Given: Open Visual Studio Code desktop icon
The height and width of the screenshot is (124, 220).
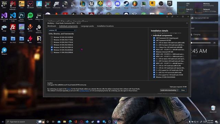Looking at the screenshot, I should [x=13, y=17].
